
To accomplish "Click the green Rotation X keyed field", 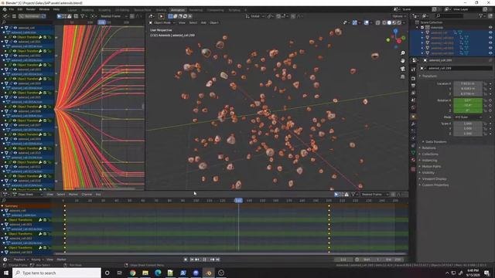I will pos(467,100).
